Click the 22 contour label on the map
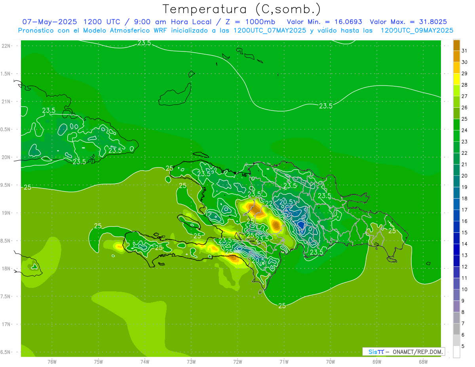The width and height of the screenshot is (475, 367). click(268, 203)
